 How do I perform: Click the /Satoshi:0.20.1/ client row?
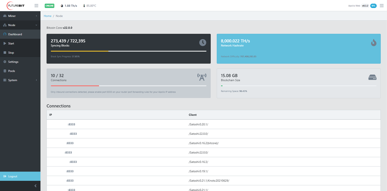(213, 124)
